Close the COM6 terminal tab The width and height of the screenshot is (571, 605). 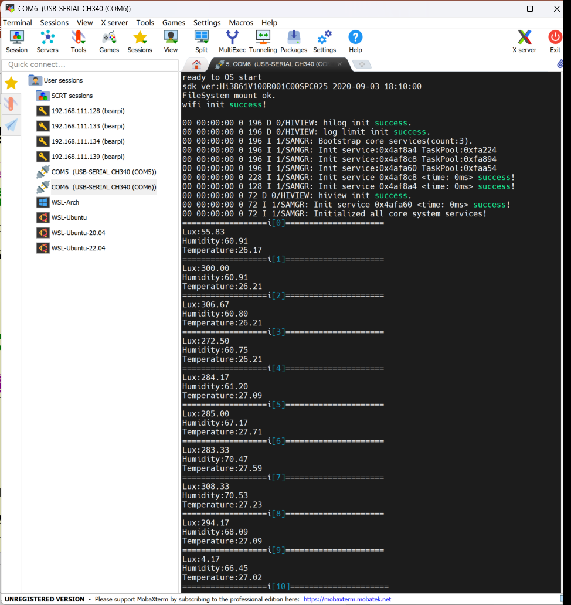339,64
